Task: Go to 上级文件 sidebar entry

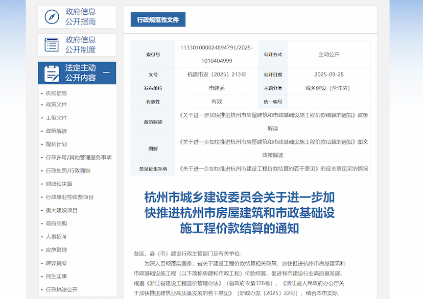Action: pos(56,118)
